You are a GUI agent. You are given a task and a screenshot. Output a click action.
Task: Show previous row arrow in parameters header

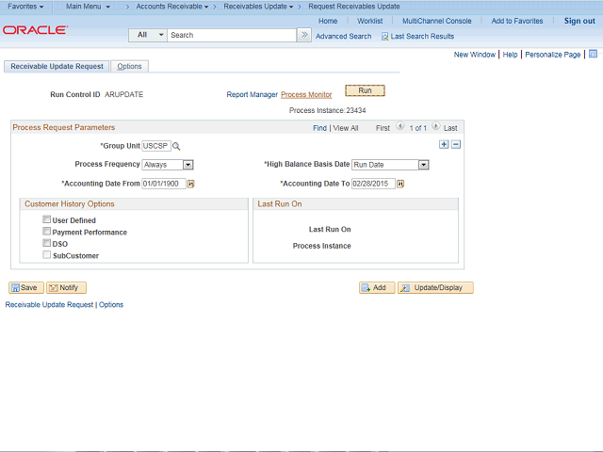[x=399, y=126]
